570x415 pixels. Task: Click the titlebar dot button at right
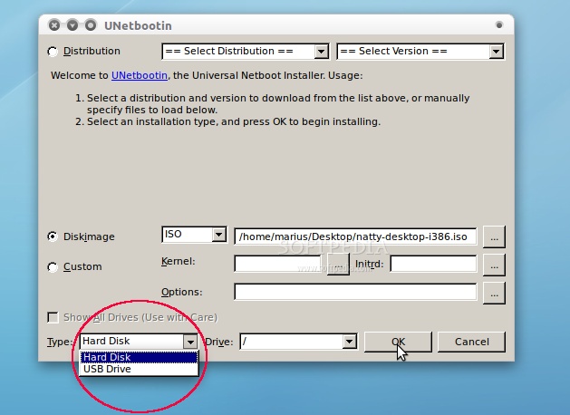499,25
